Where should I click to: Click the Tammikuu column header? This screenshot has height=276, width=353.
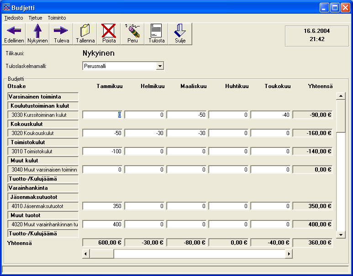110,86
